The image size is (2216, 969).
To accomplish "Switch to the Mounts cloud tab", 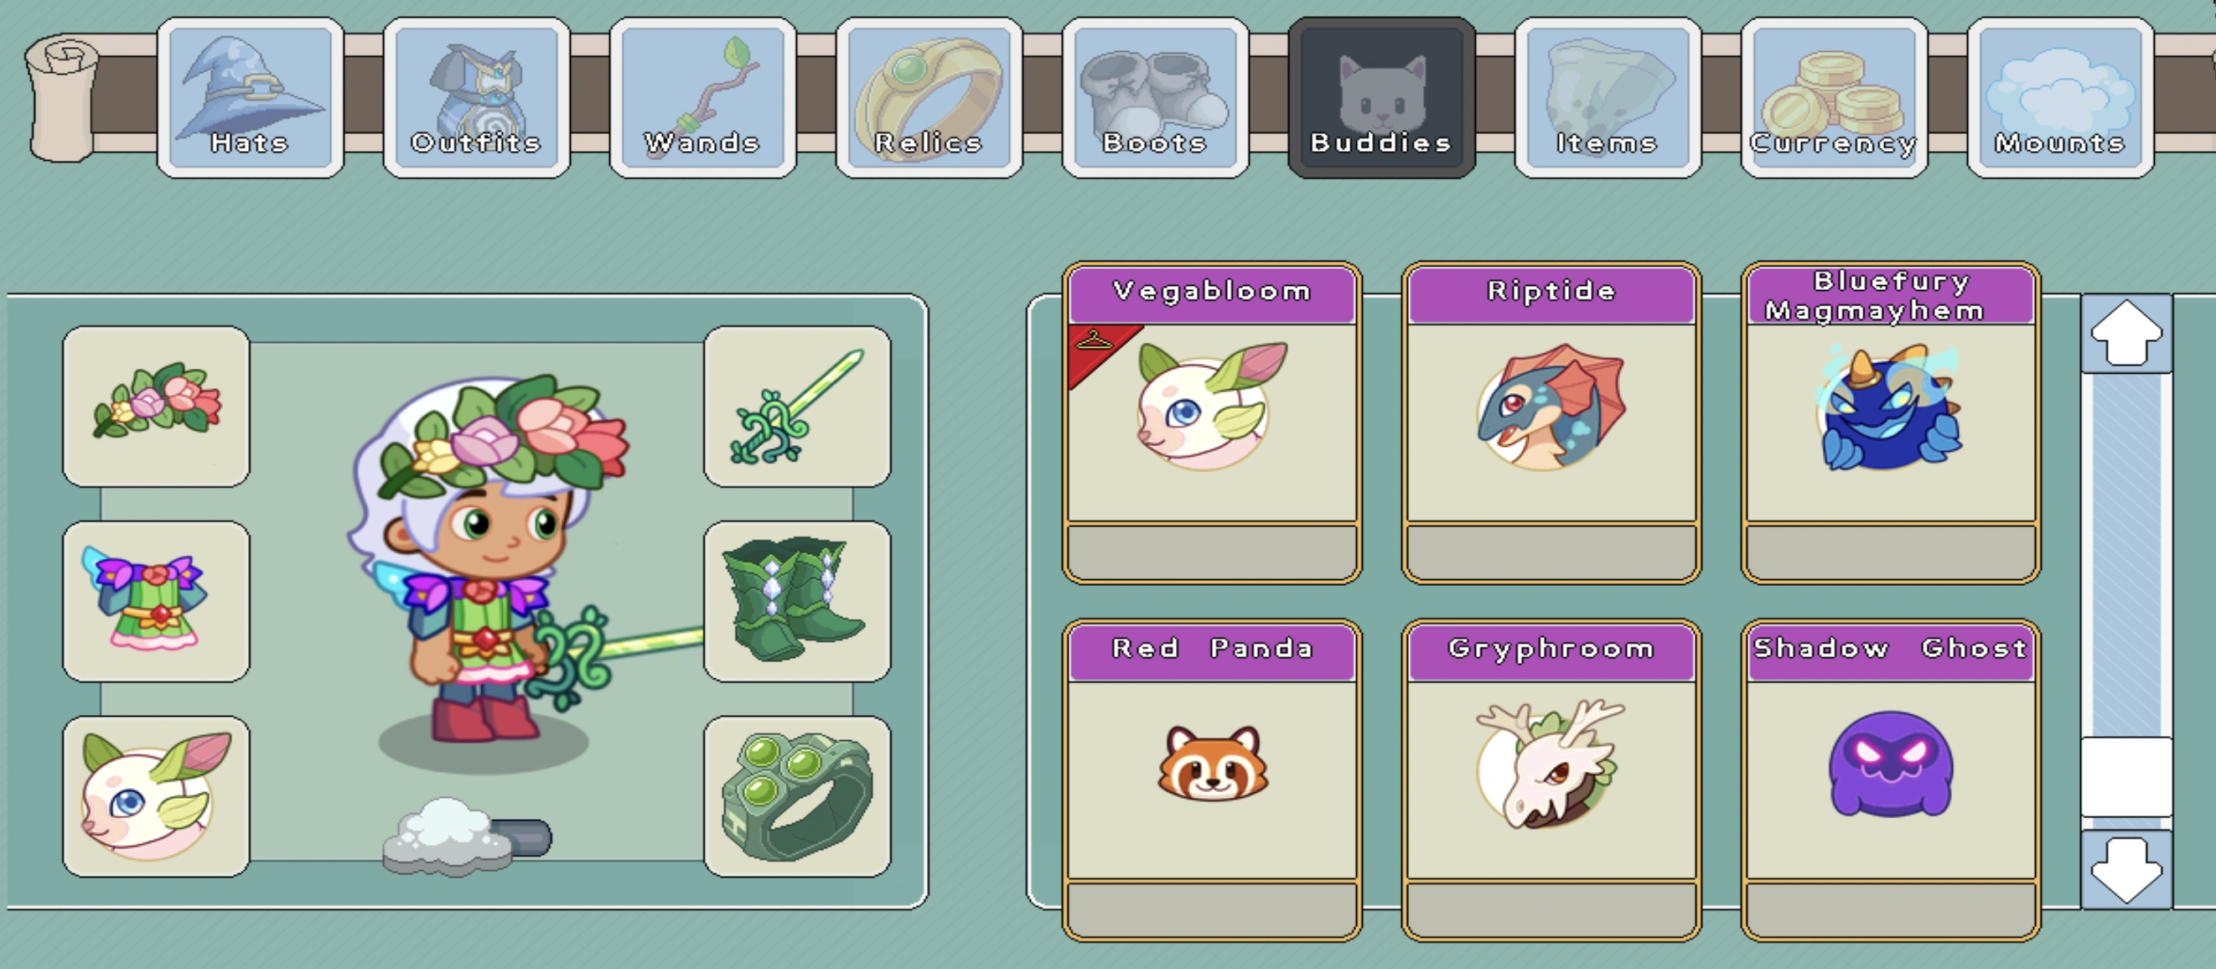I will pyautogui.click(x=2060, y=97).
